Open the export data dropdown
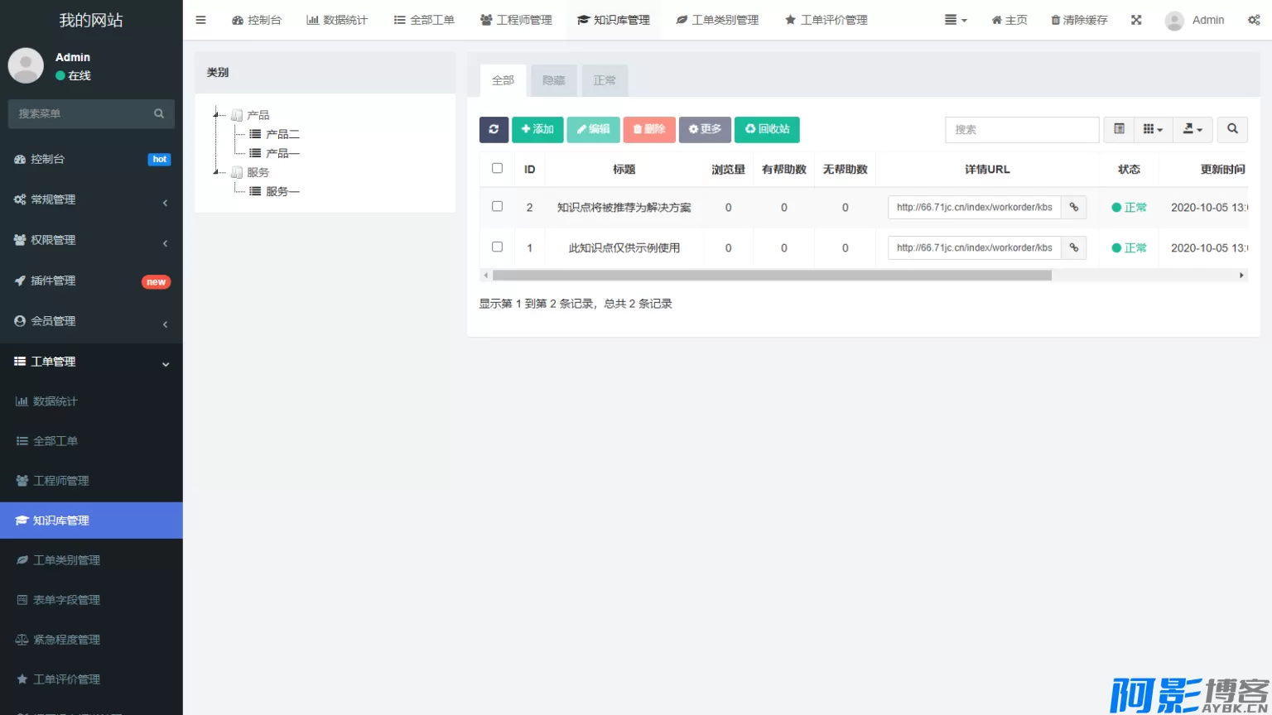 pos(1192,129)
